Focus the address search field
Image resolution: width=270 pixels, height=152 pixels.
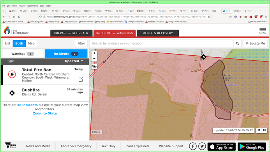coord(161,43)
